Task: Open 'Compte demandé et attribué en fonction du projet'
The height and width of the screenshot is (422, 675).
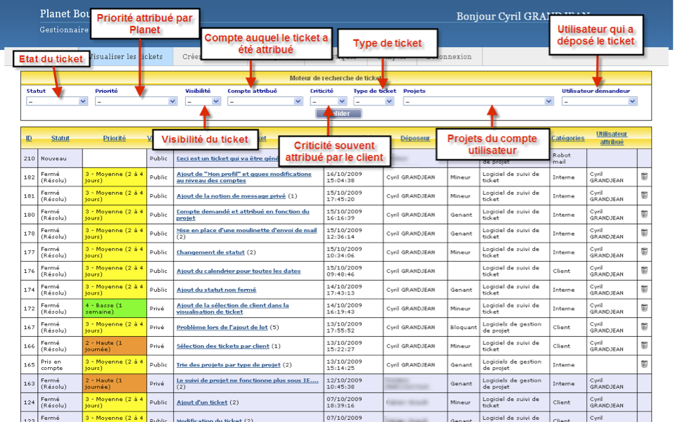Action: pyautogui.click(x=243, y=215)
